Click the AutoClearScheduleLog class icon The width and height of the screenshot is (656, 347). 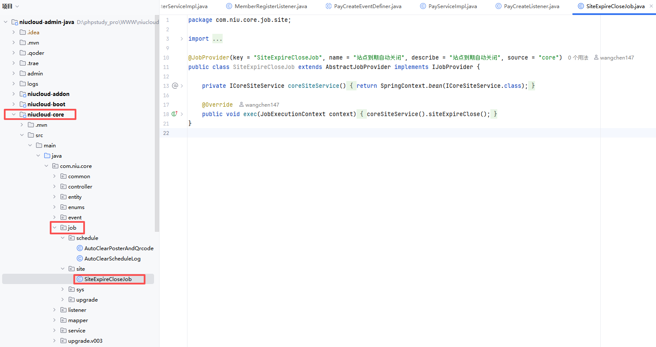click(80, 259)
